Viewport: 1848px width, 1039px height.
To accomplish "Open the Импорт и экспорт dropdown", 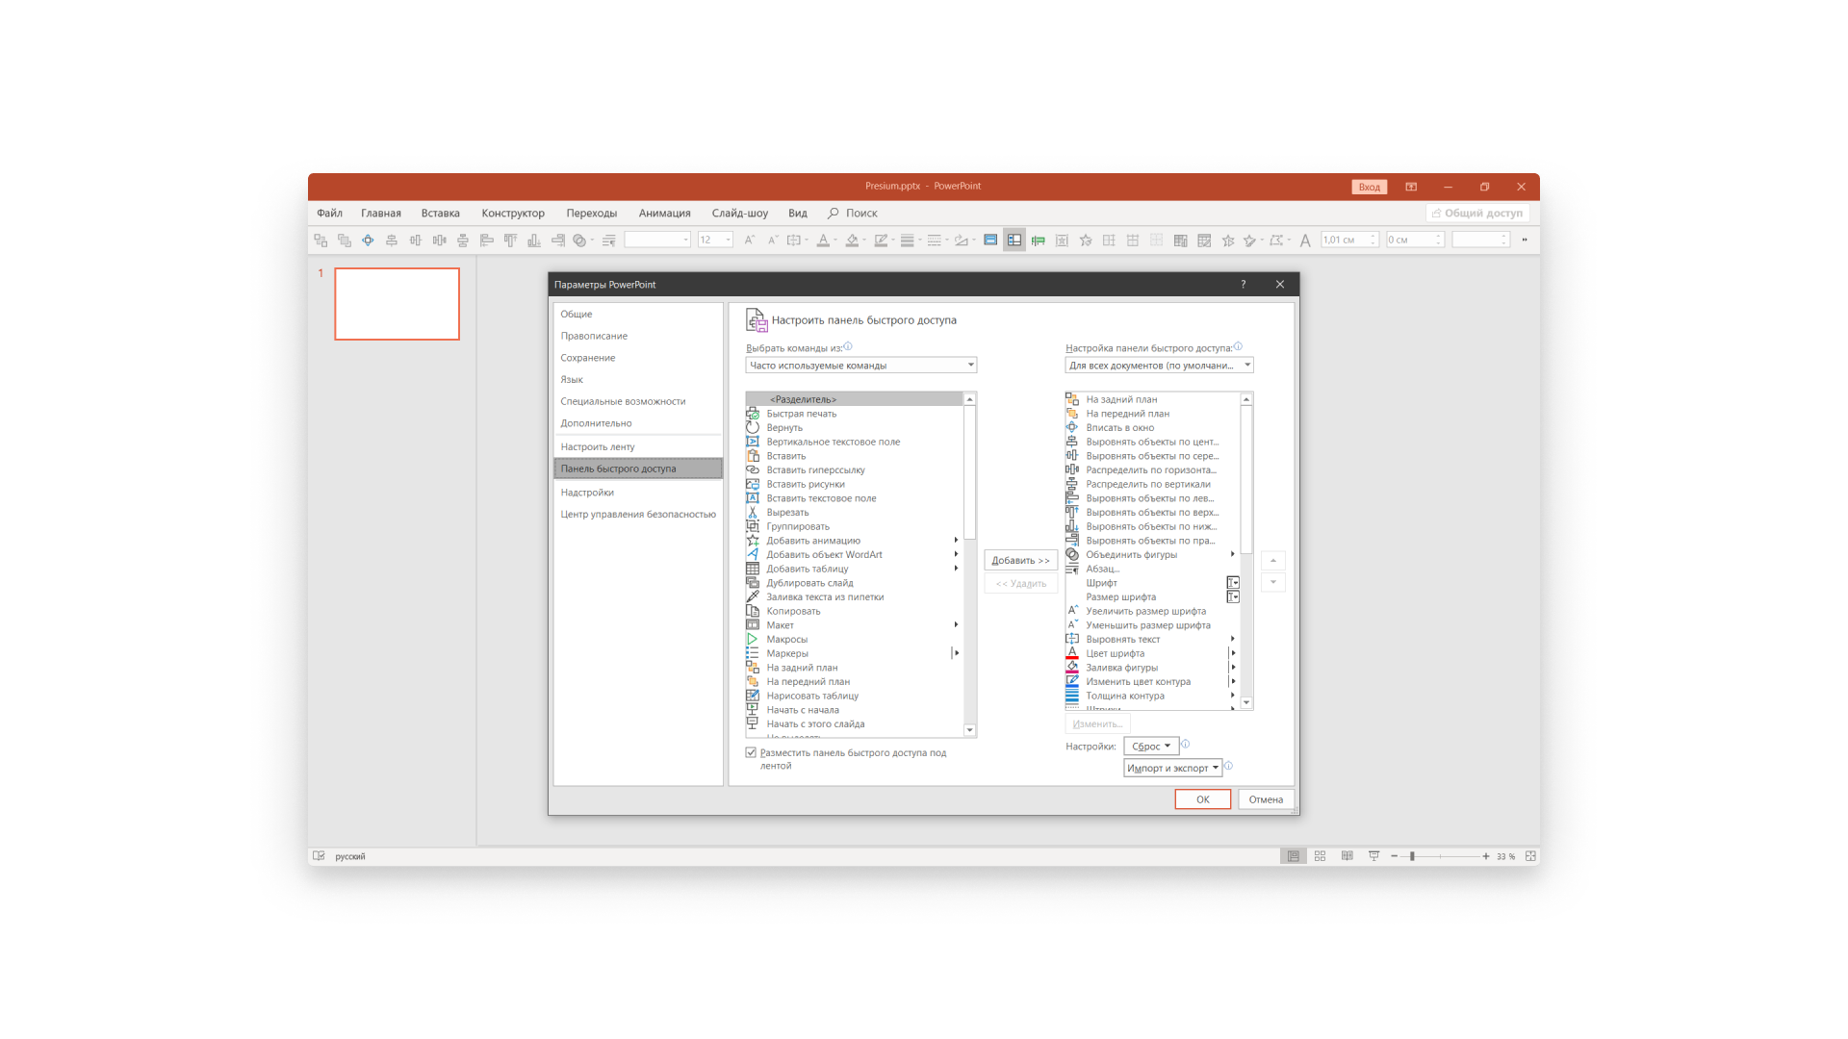I will point(1172,769).
